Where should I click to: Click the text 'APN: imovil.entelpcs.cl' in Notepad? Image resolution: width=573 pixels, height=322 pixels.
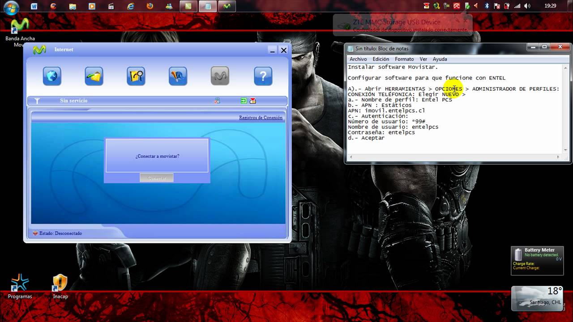coord(386,110)
